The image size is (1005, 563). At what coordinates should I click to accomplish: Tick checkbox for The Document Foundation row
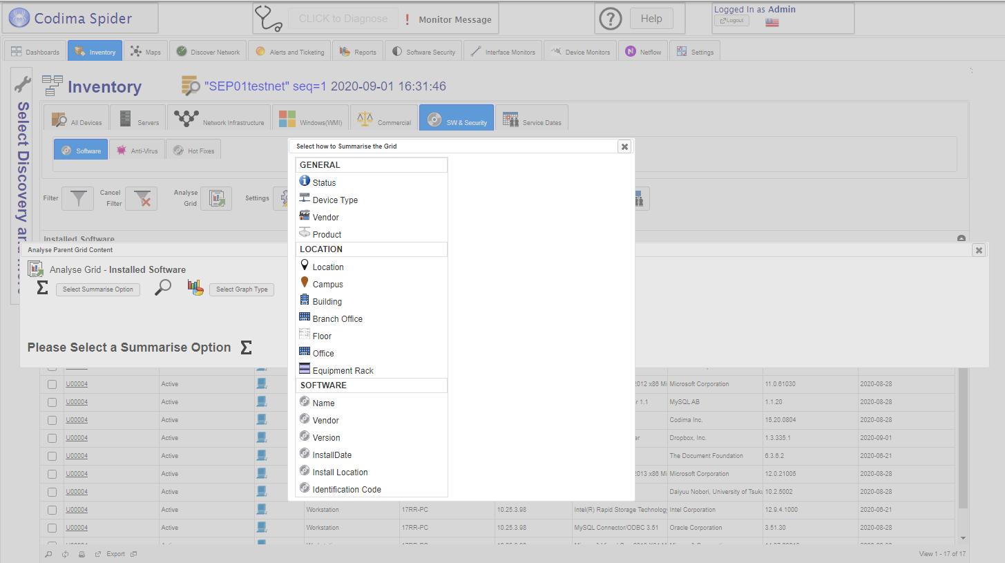point(52,456)
